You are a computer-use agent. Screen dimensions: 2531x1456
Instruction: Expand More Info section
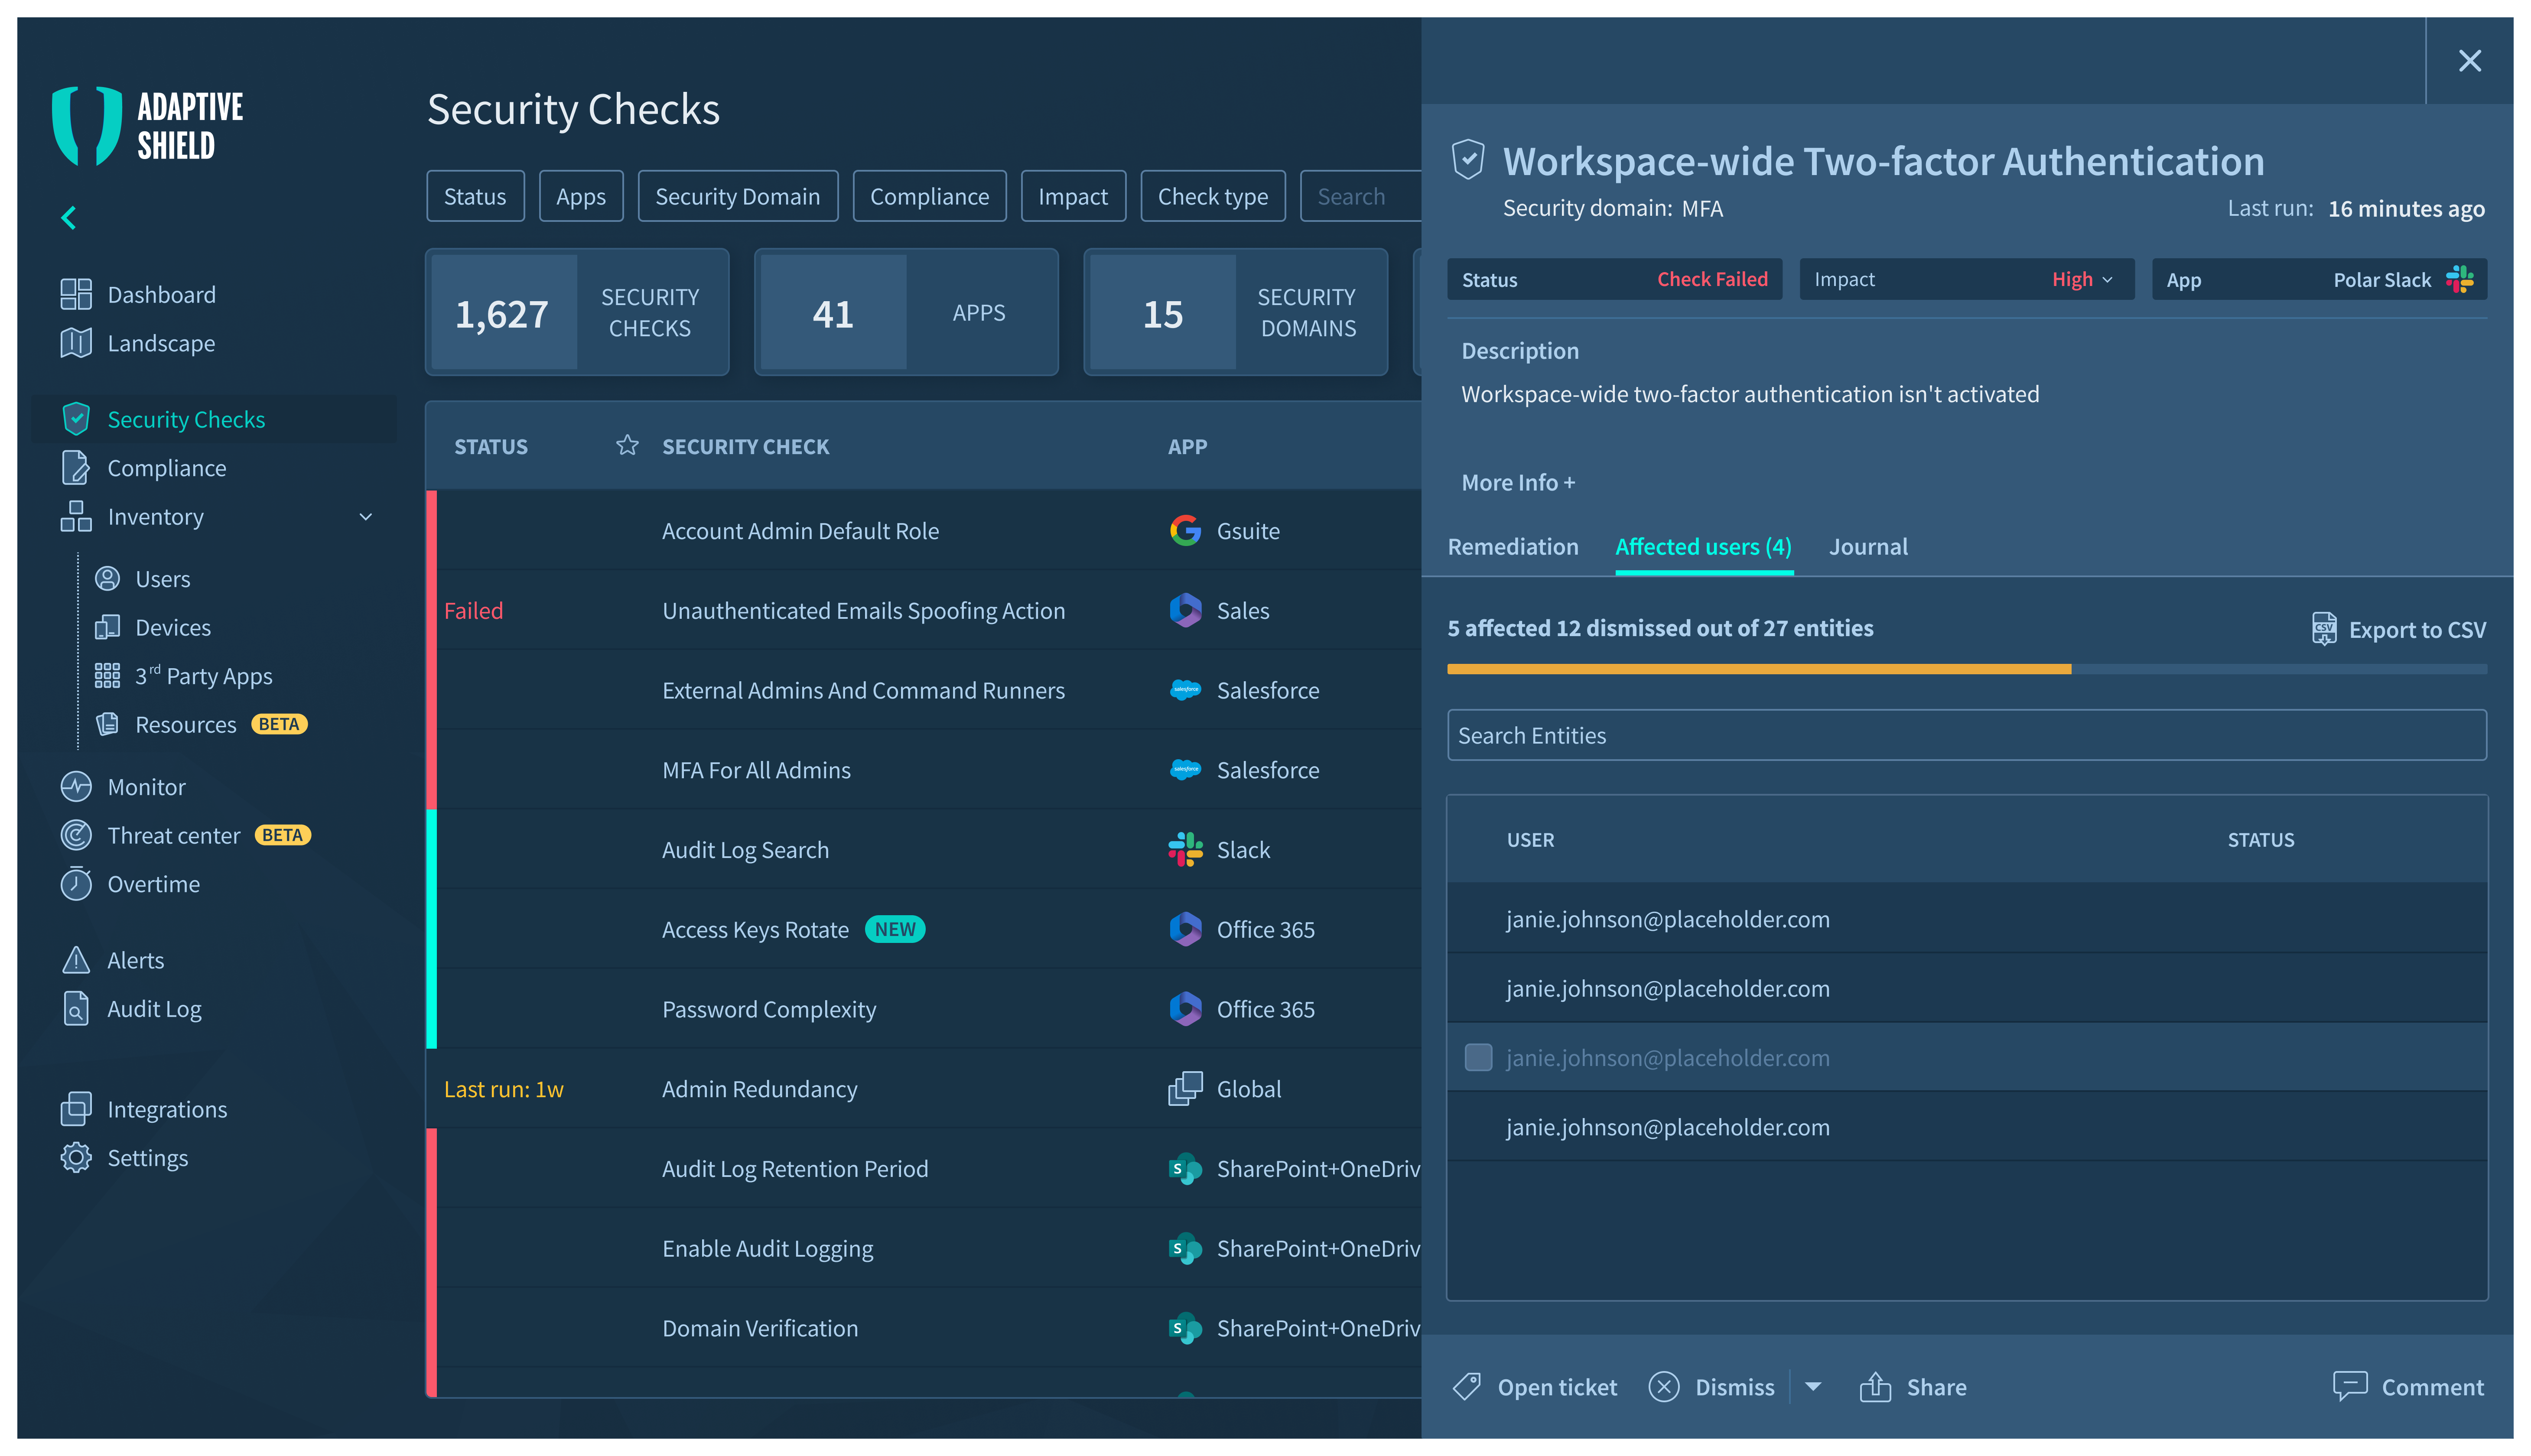tap(1518, 483)
